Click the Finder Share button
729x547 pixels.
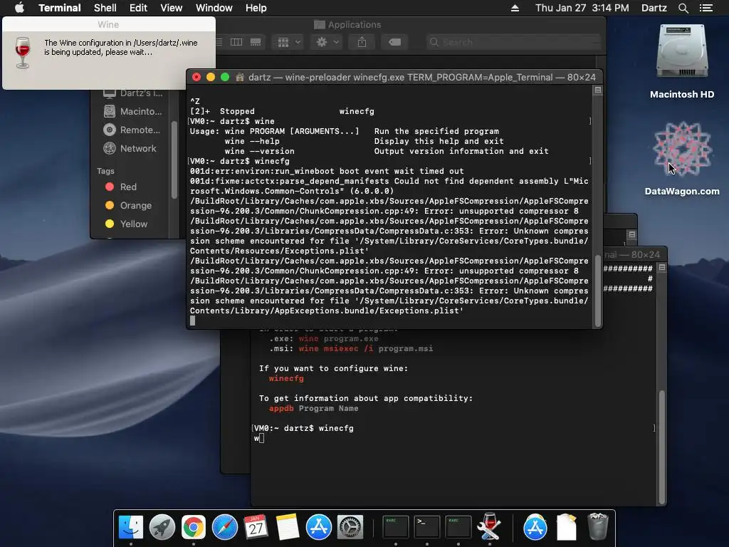(362, 42)
